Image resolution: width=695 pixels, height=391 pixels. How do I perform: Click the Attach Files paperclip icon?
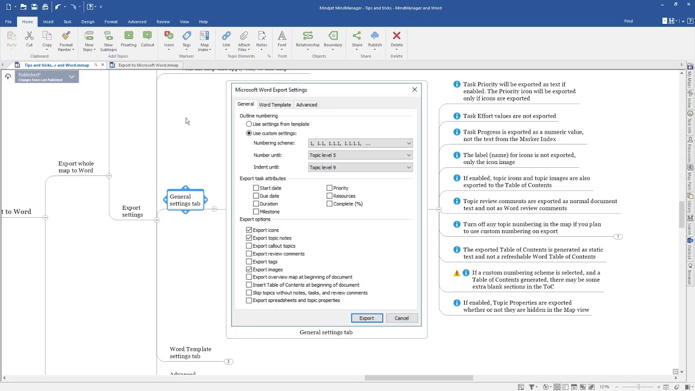244,36
